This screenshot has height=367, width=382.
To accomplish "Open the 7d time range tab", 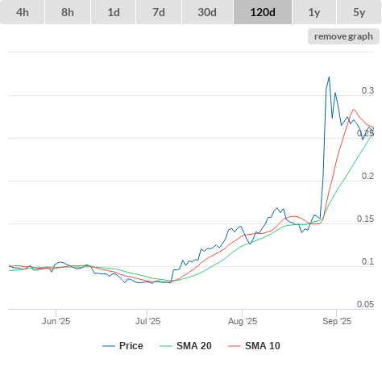I will point(159,12).
